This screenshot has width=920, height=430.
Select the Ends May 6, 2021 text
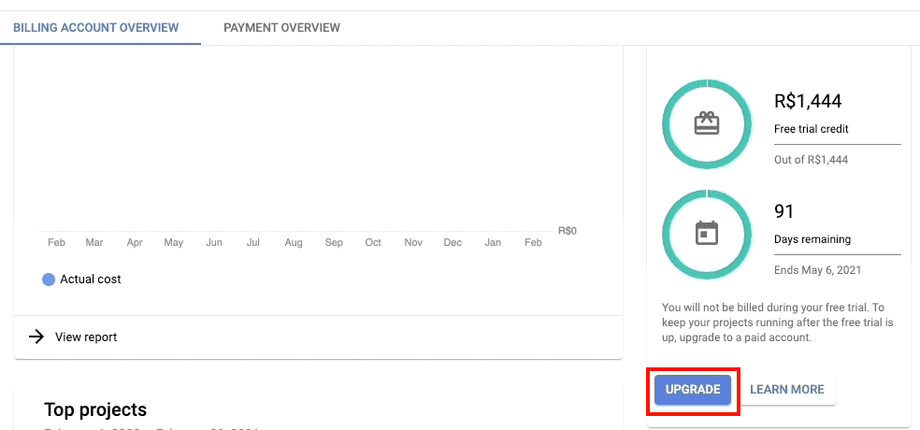817,270
